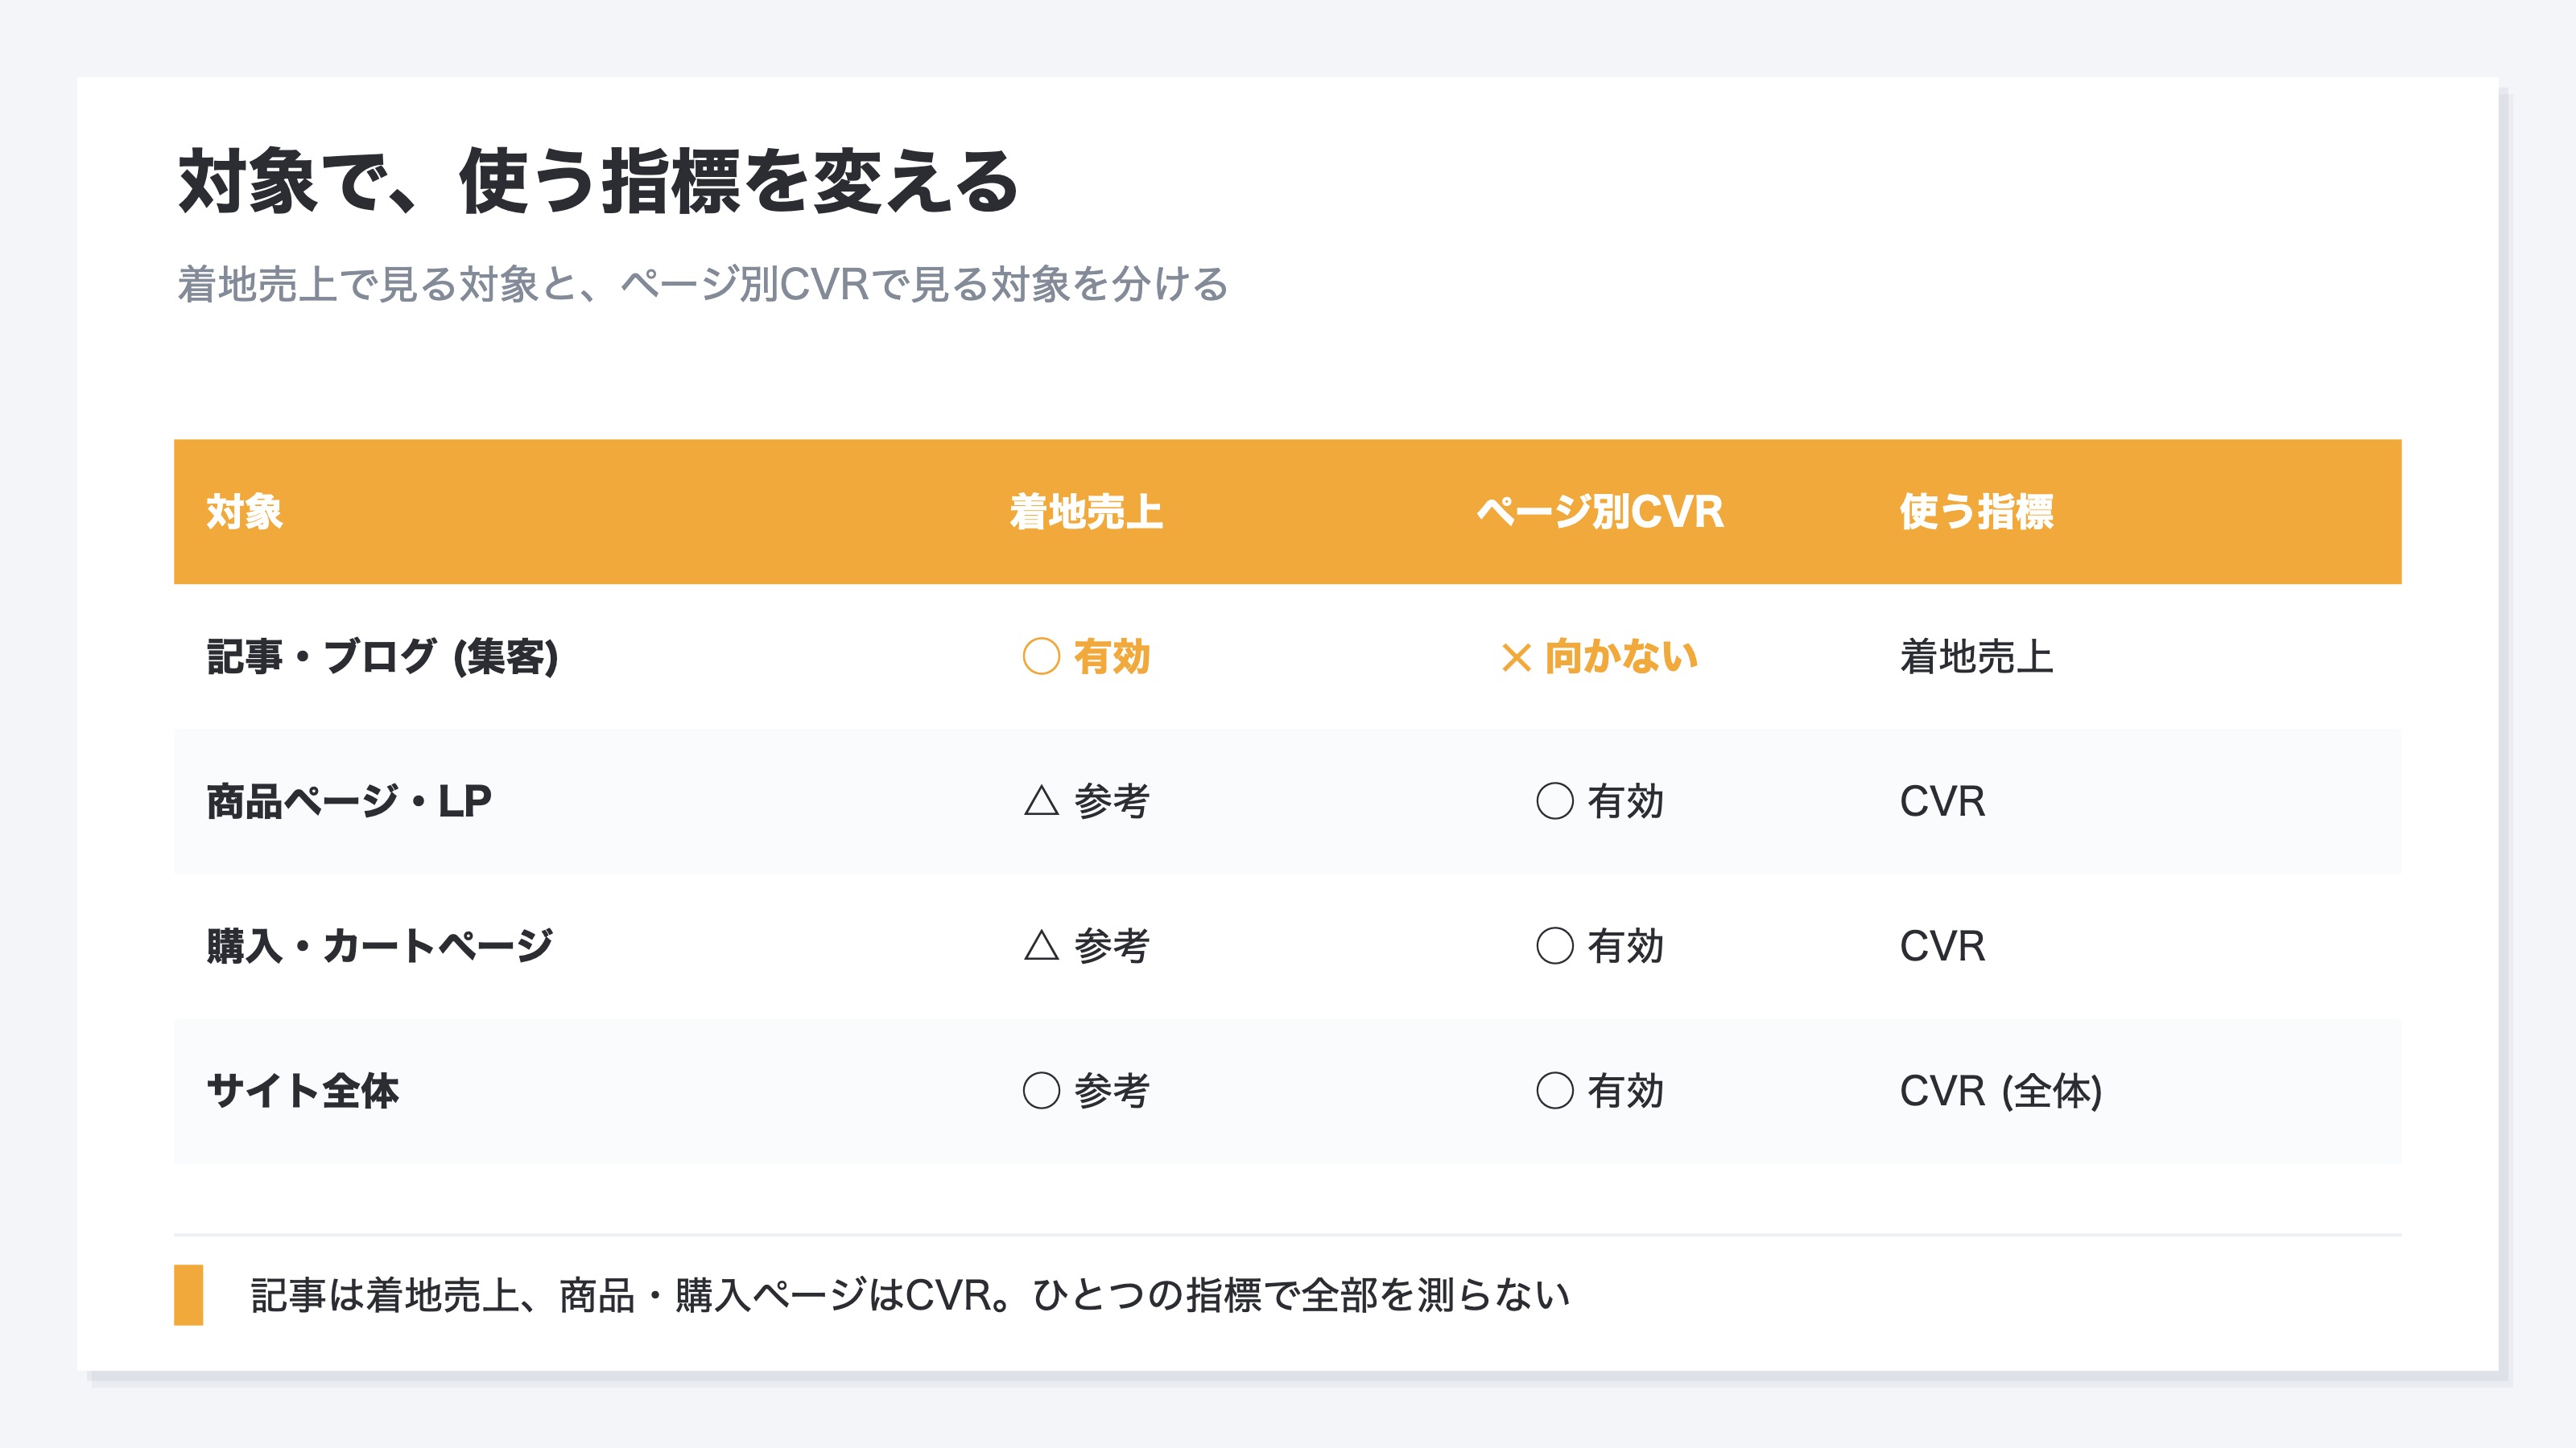Viewport: 2576px width, 1448px height.
Task: Click △ 参考 in the 商品ページ・LP row
Action: (1086, 801)
